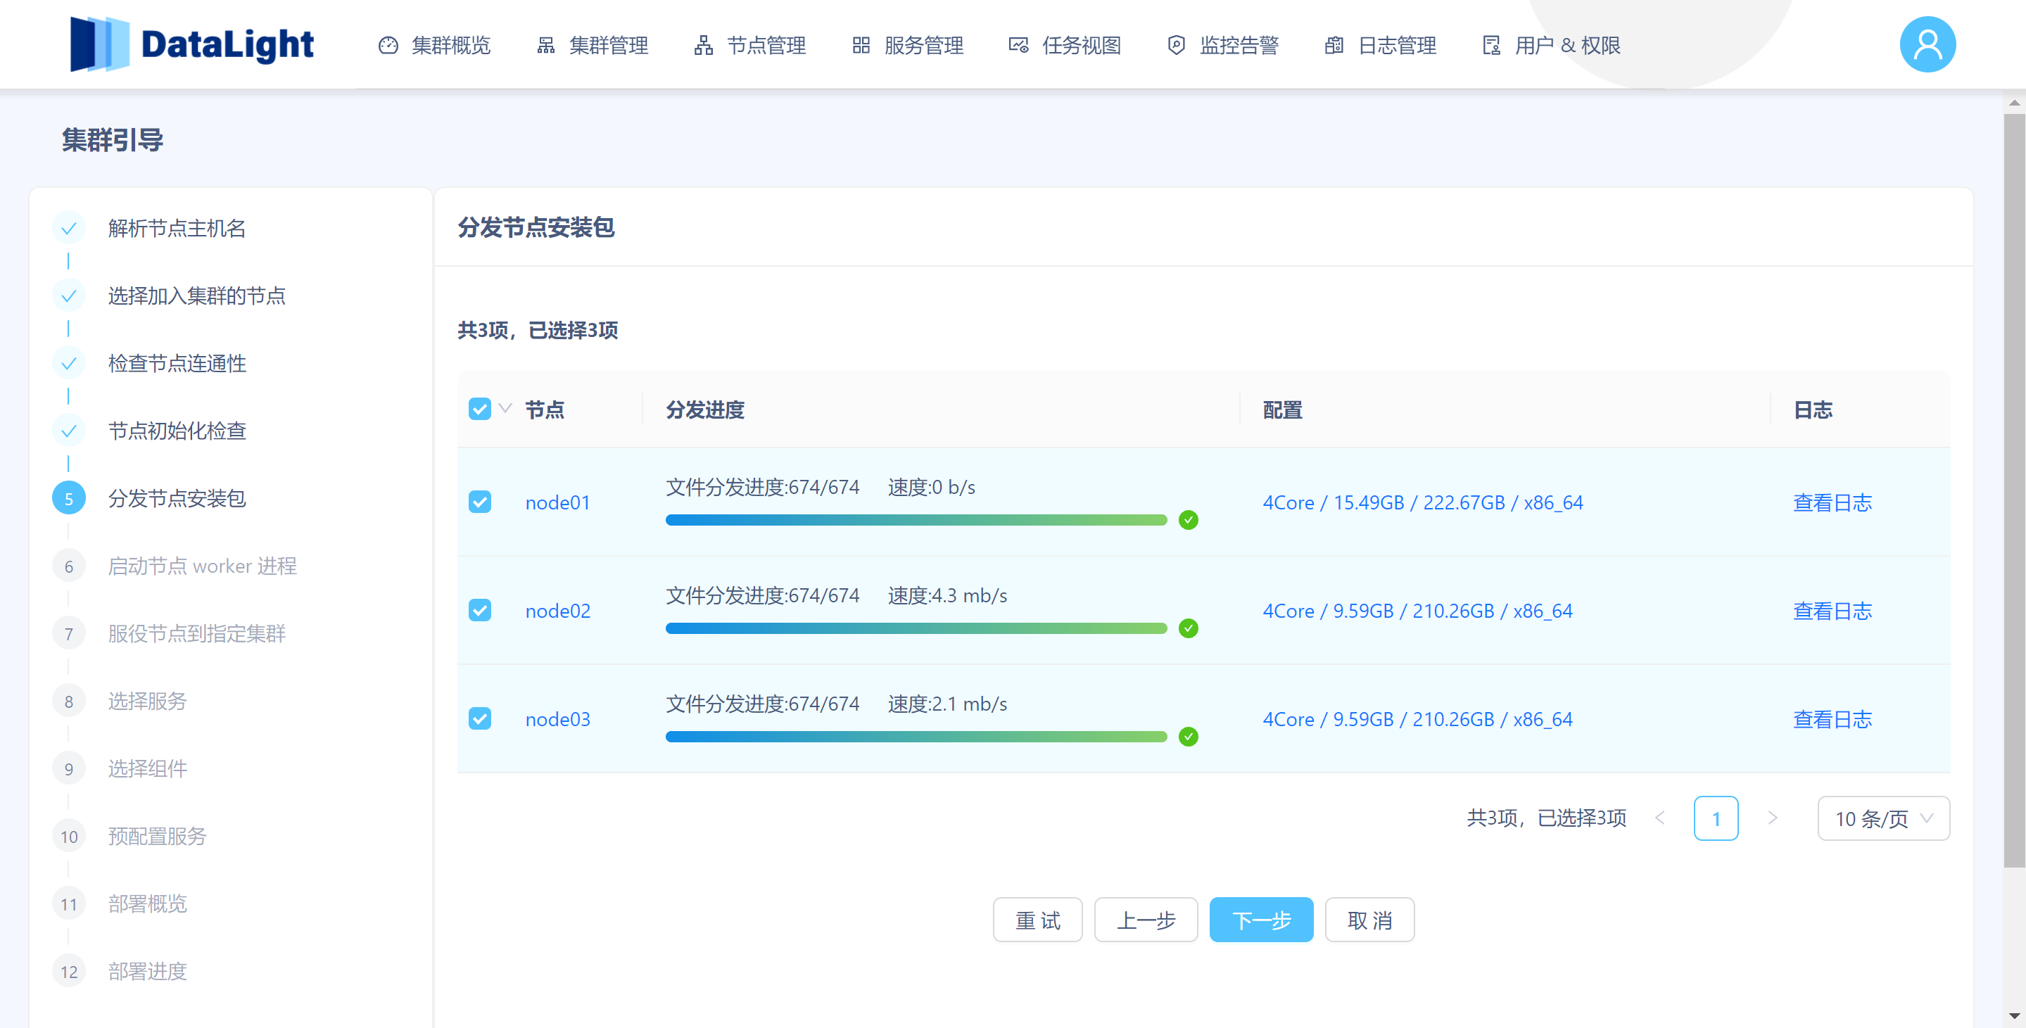This screenshot has width=2026, height=1028.
Task: Click node03 green success status icon
Action: [1189, 737]
